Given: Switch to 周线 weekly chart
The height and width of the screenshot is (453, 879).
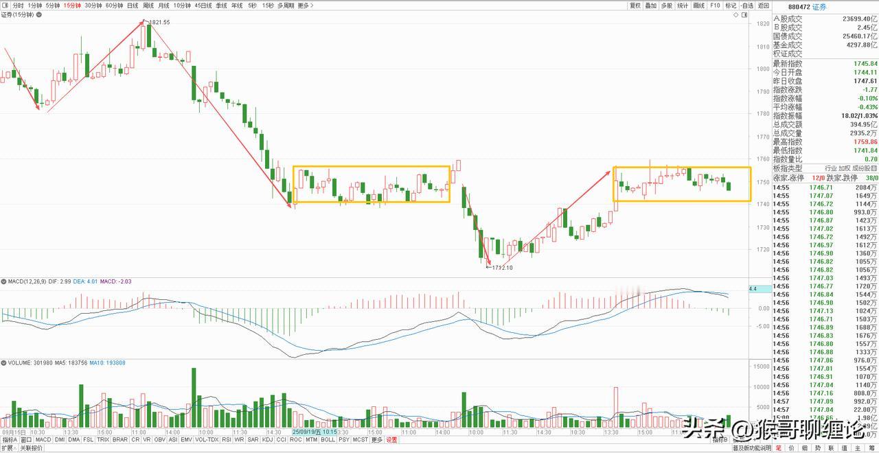Looking at the screenshot, I should (148, 5).
